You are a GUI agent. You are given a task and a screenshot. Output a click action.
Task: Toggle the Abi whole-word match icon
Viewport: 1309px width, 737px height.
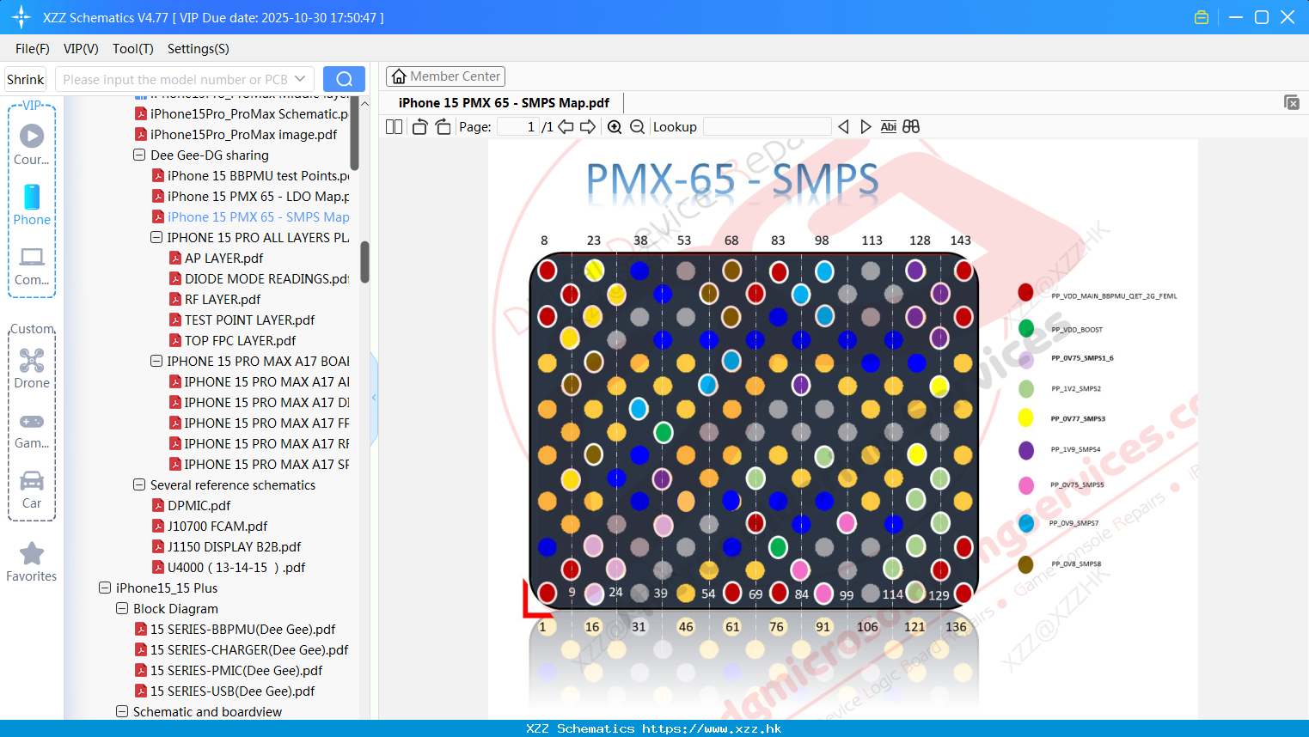(x=889, y=126)
